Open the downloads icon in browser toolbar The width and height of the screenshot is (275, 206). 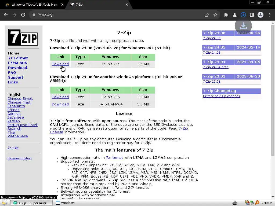pyautogui.click(x=243, y=15)
